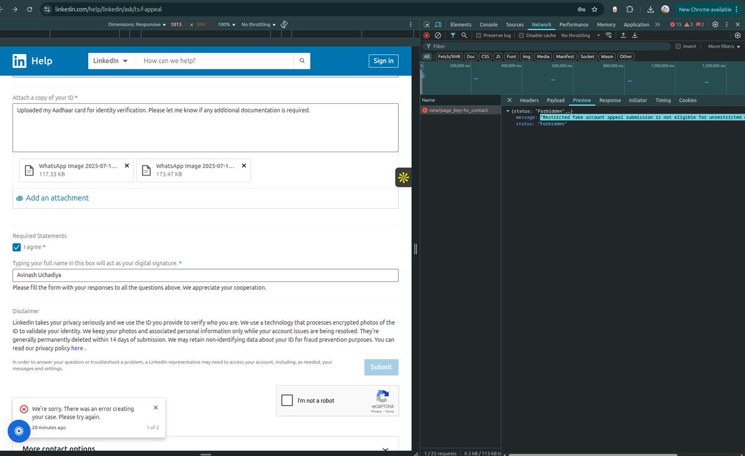The image size is (745, 456).
Task: Open the privacy policy here link
Action: pyautogui.click(x=77, y=348)
